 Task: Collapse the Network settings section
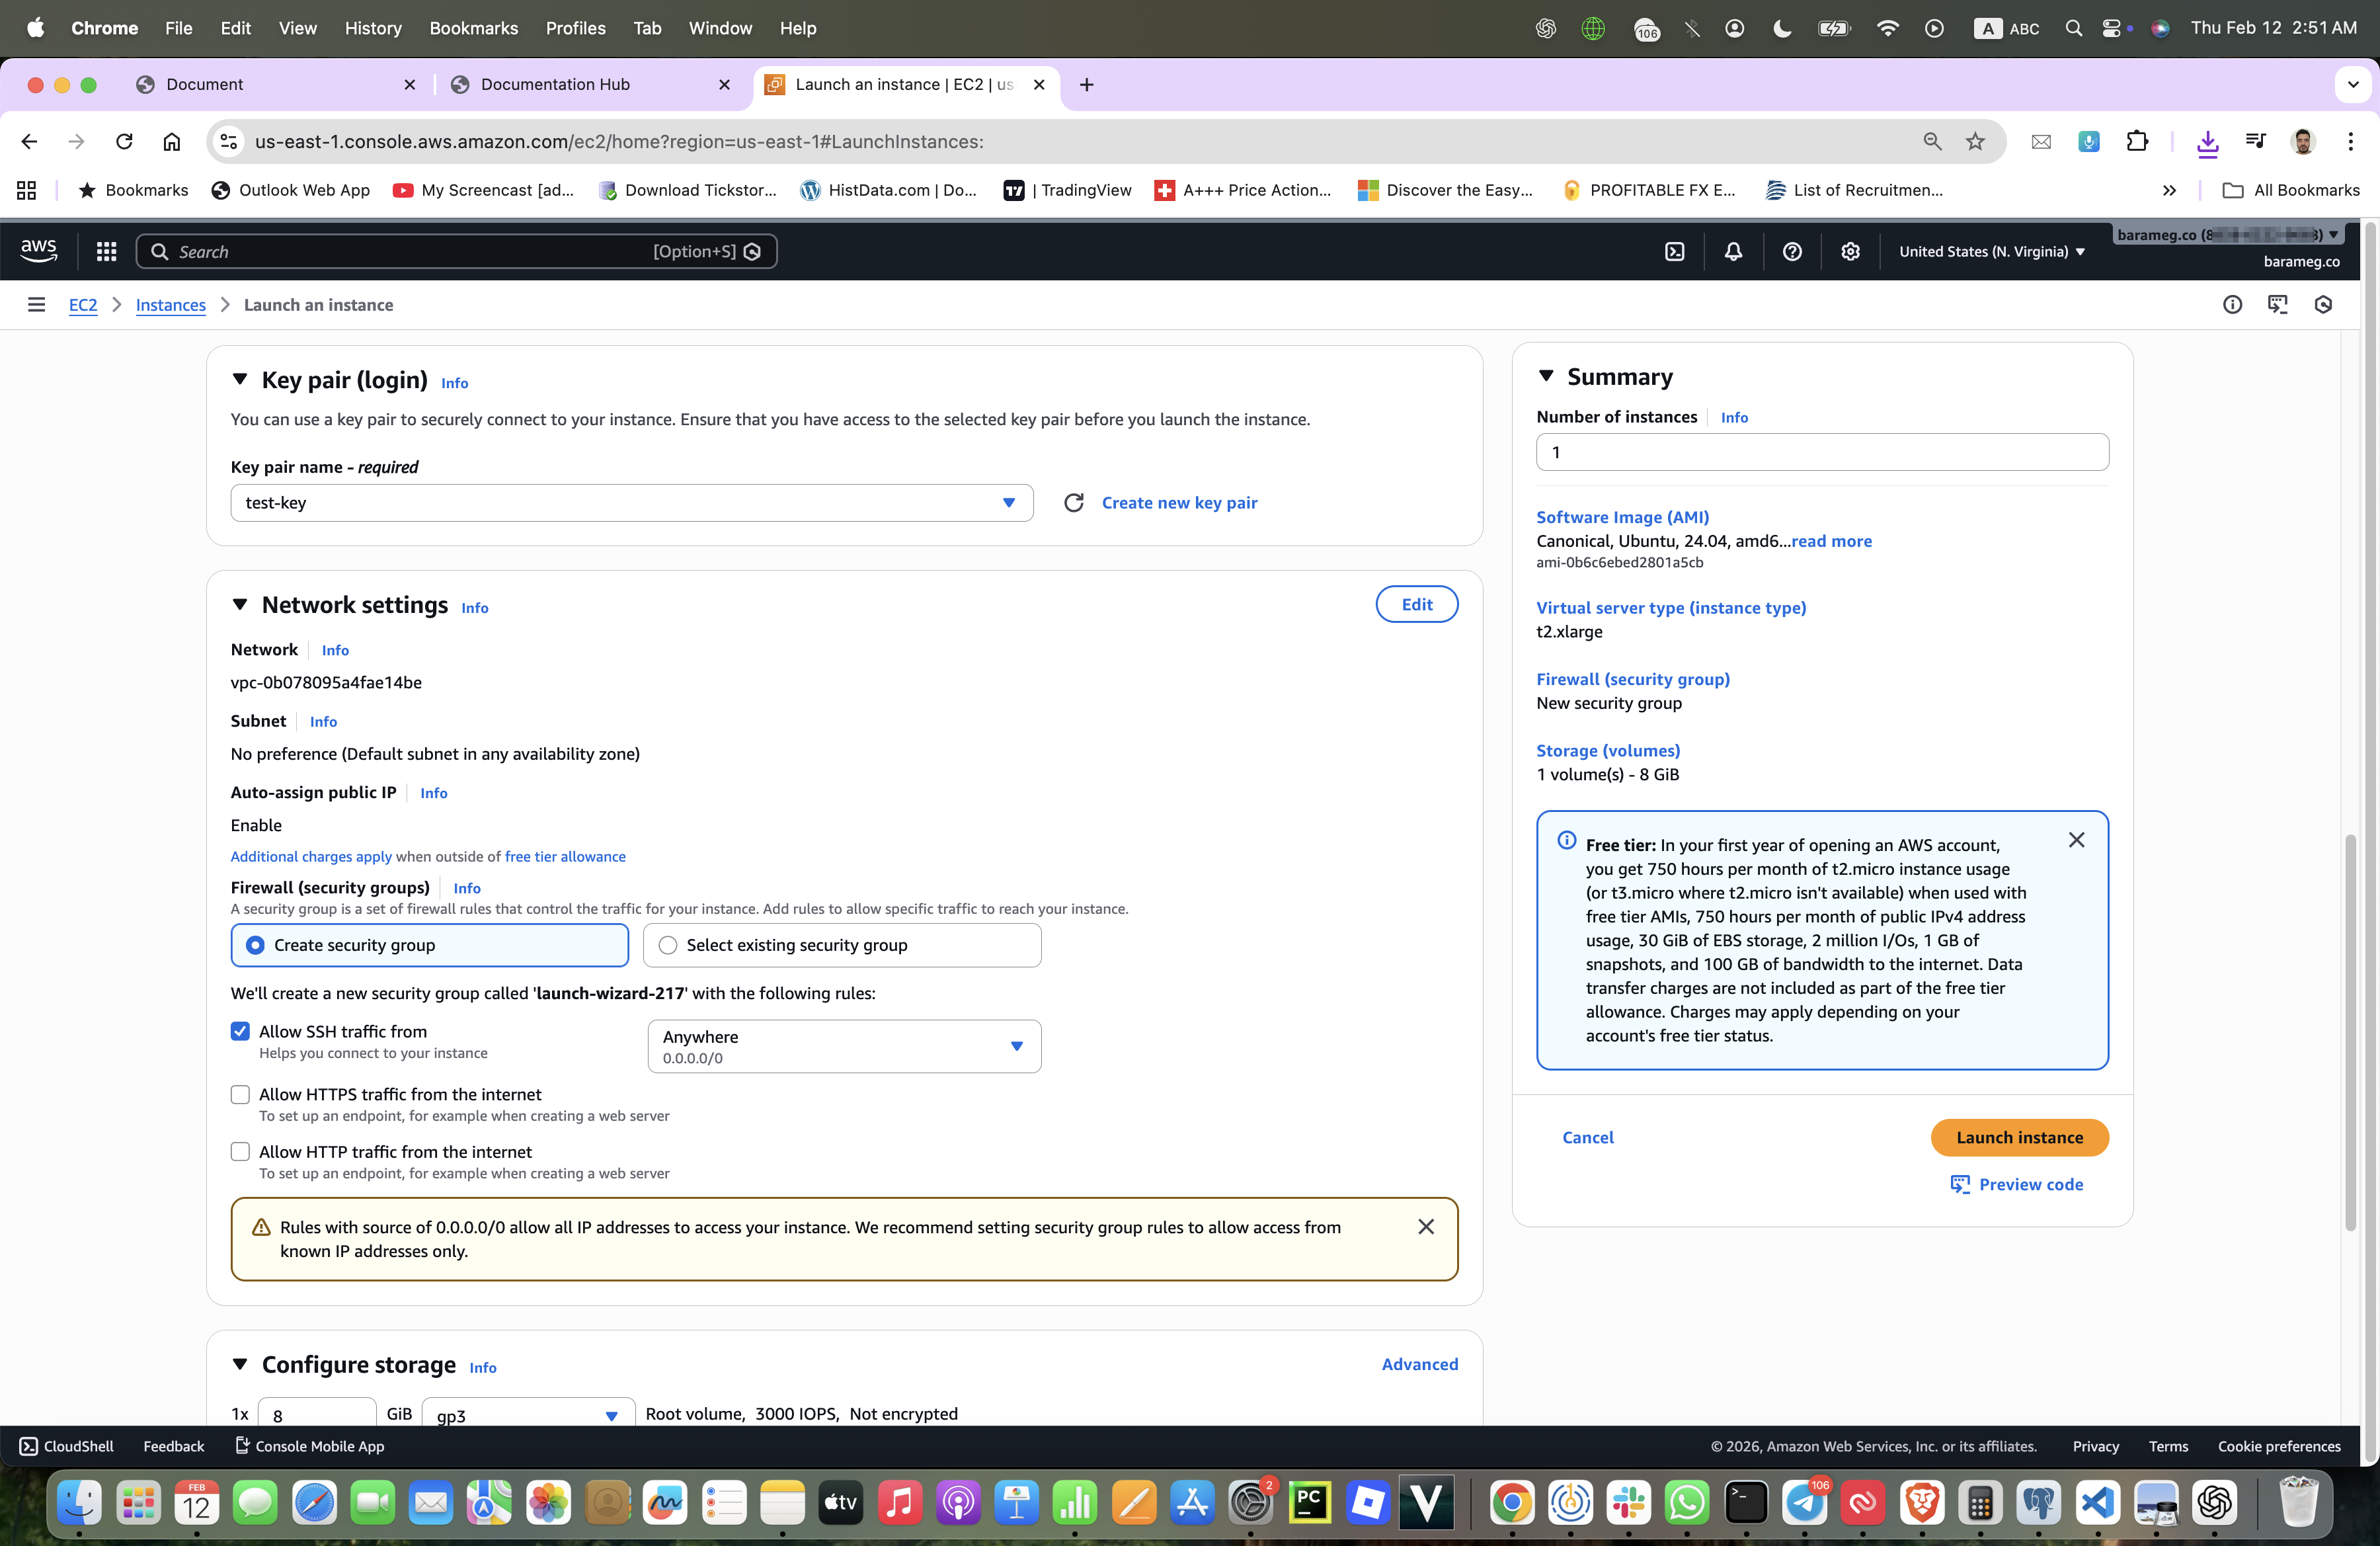coord(240,605)
